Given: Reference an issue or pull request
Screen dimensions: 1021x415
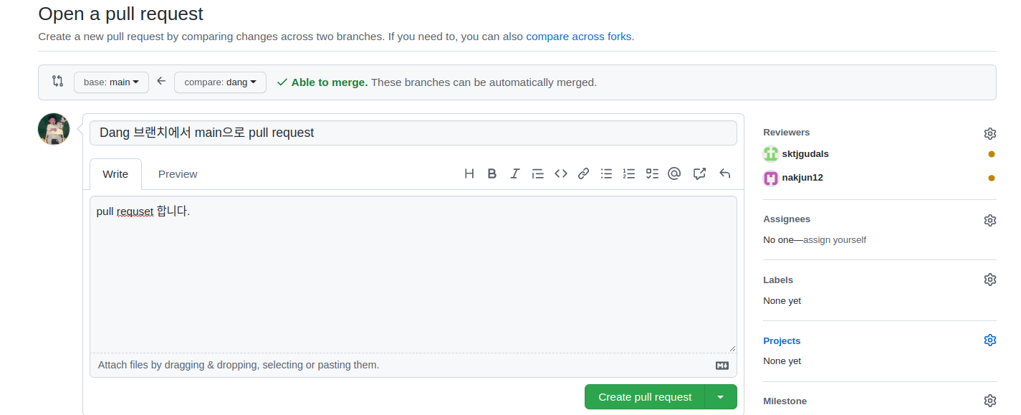Looking at the screenshot, I should click(x=700, y=173).
